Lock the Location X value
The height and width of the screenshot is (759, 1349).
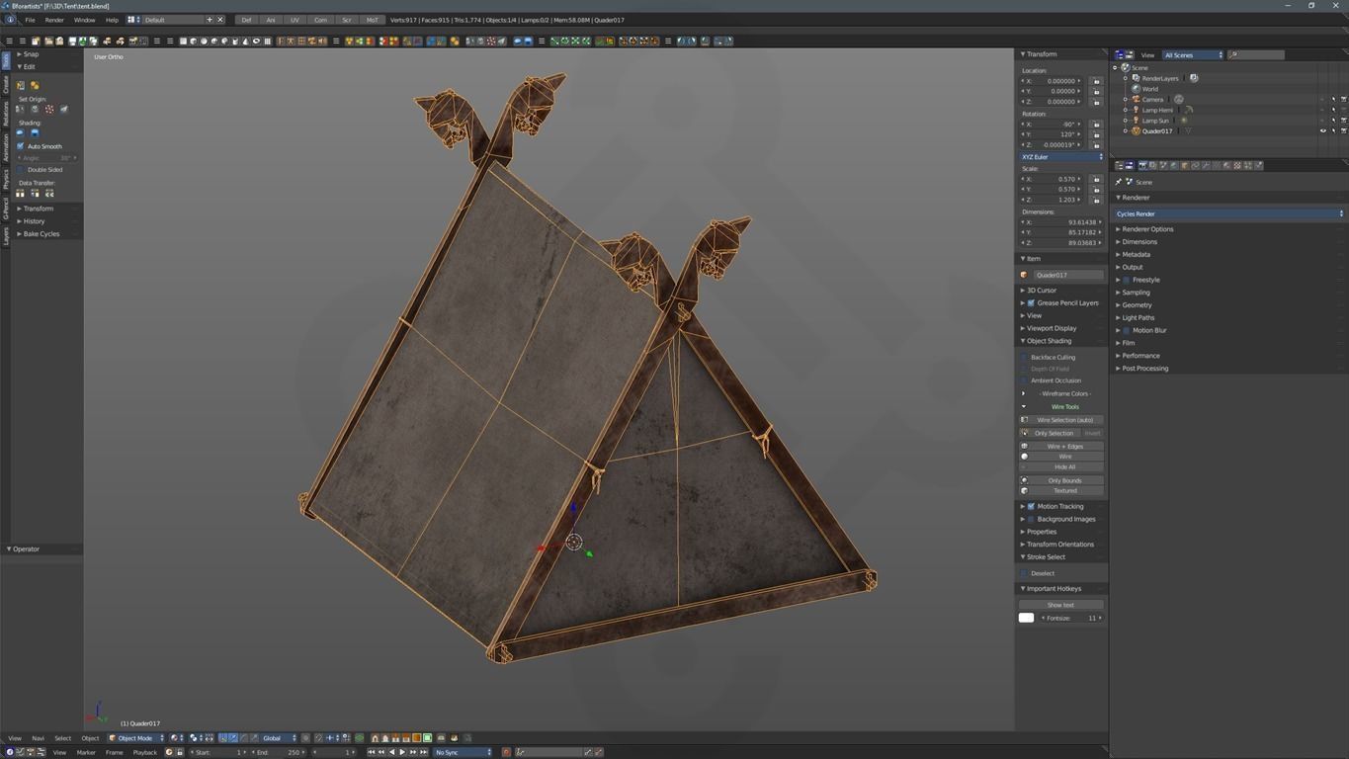1096,81
